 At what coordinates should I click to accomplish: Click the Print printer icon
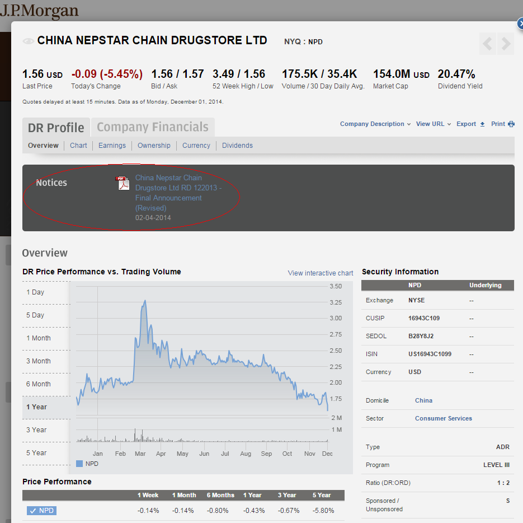511,124
